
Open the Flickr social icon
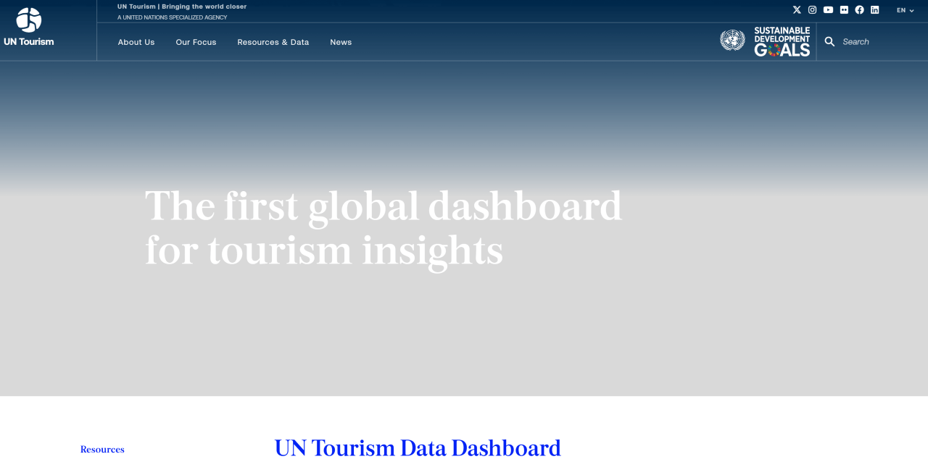click(844, 10)
